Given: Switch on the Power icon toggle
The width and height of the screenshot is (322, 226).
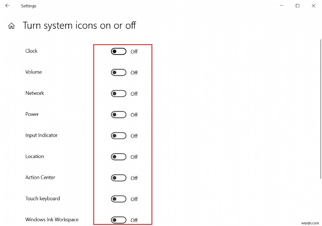Looking at the screenshot, I should coord(119,115).
